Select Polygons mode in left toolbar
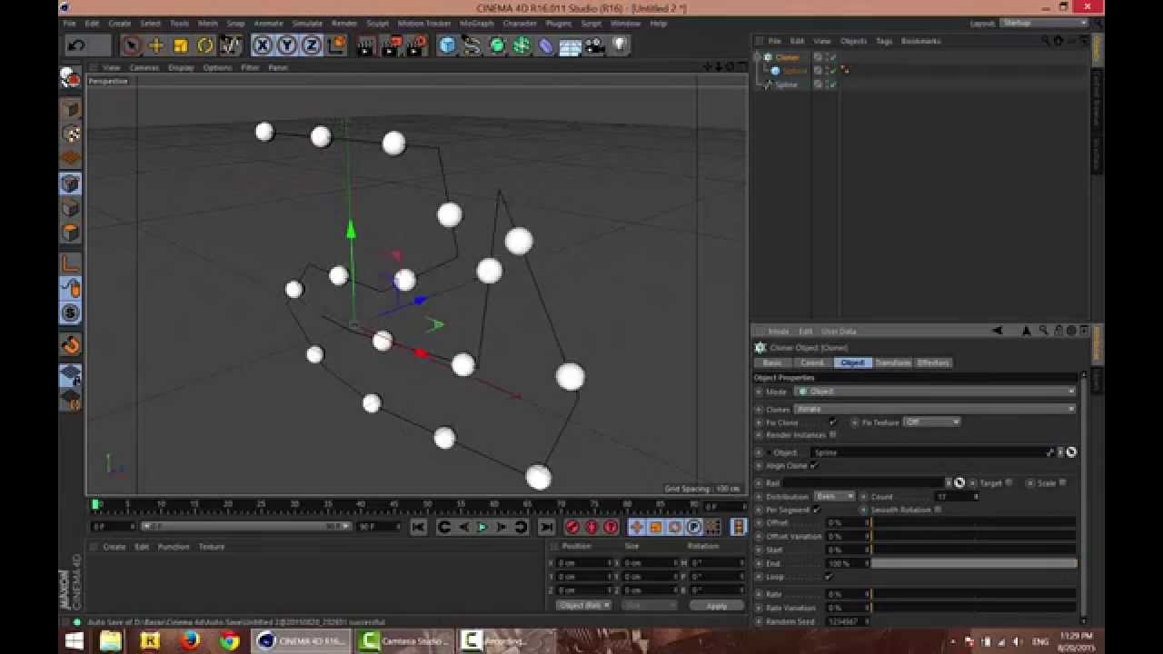The image size is (1163, 654). 71,233
